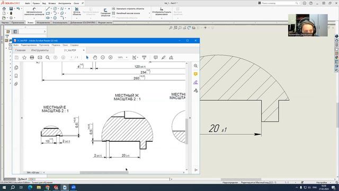
Task: Click Linear Sketch Pattern (Линейный массив эскиза)
Action: click(x=126, y=13)
